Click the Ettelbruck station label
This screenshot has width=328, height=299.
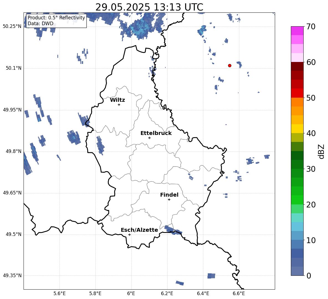click(x=156, y=133)
